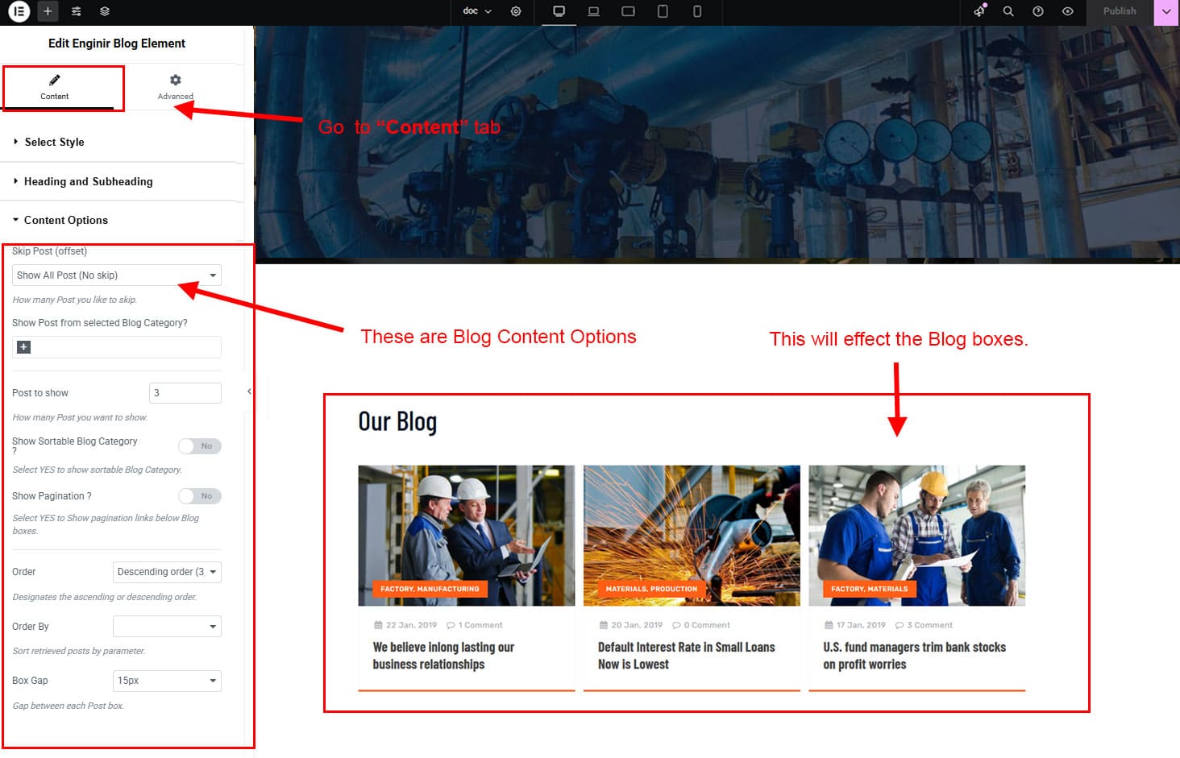Open site settings sliders icon
Viewport: 1180px width, 758px height.
pyautogui.click(x=76, y=11)
